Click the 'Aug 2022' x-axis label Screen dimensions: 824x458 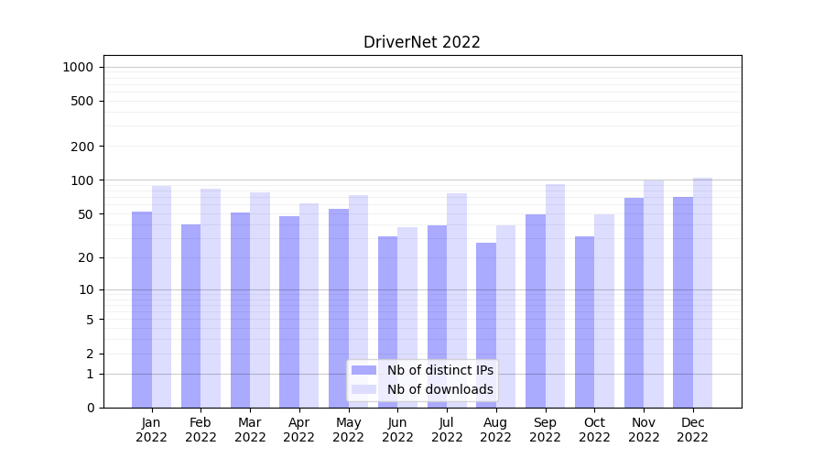click(495, 430)
